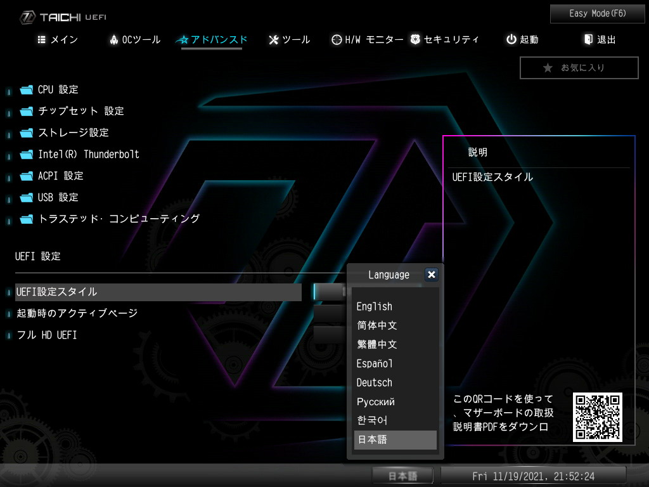Open チップセット 設定 submenu
The height and width of the screenshot is (487, 649).
pos(80,112)
